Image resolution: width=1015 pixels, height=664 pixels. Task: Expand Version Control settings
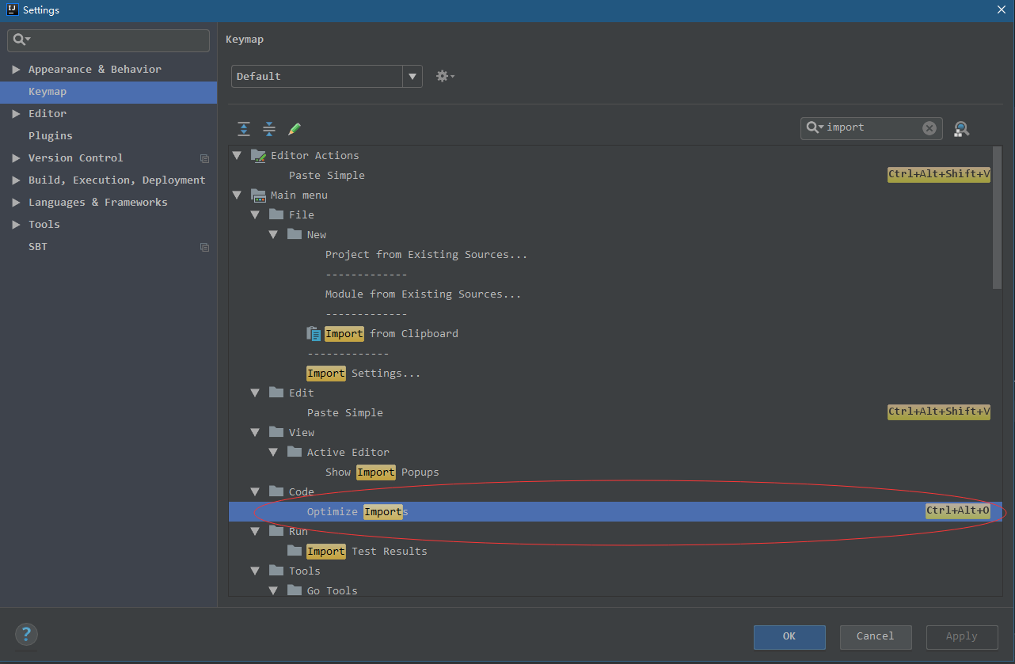tap(16, 158)
